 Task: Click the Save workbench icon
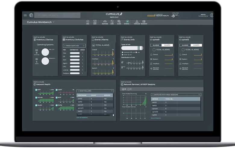click(x=95, y=22)
